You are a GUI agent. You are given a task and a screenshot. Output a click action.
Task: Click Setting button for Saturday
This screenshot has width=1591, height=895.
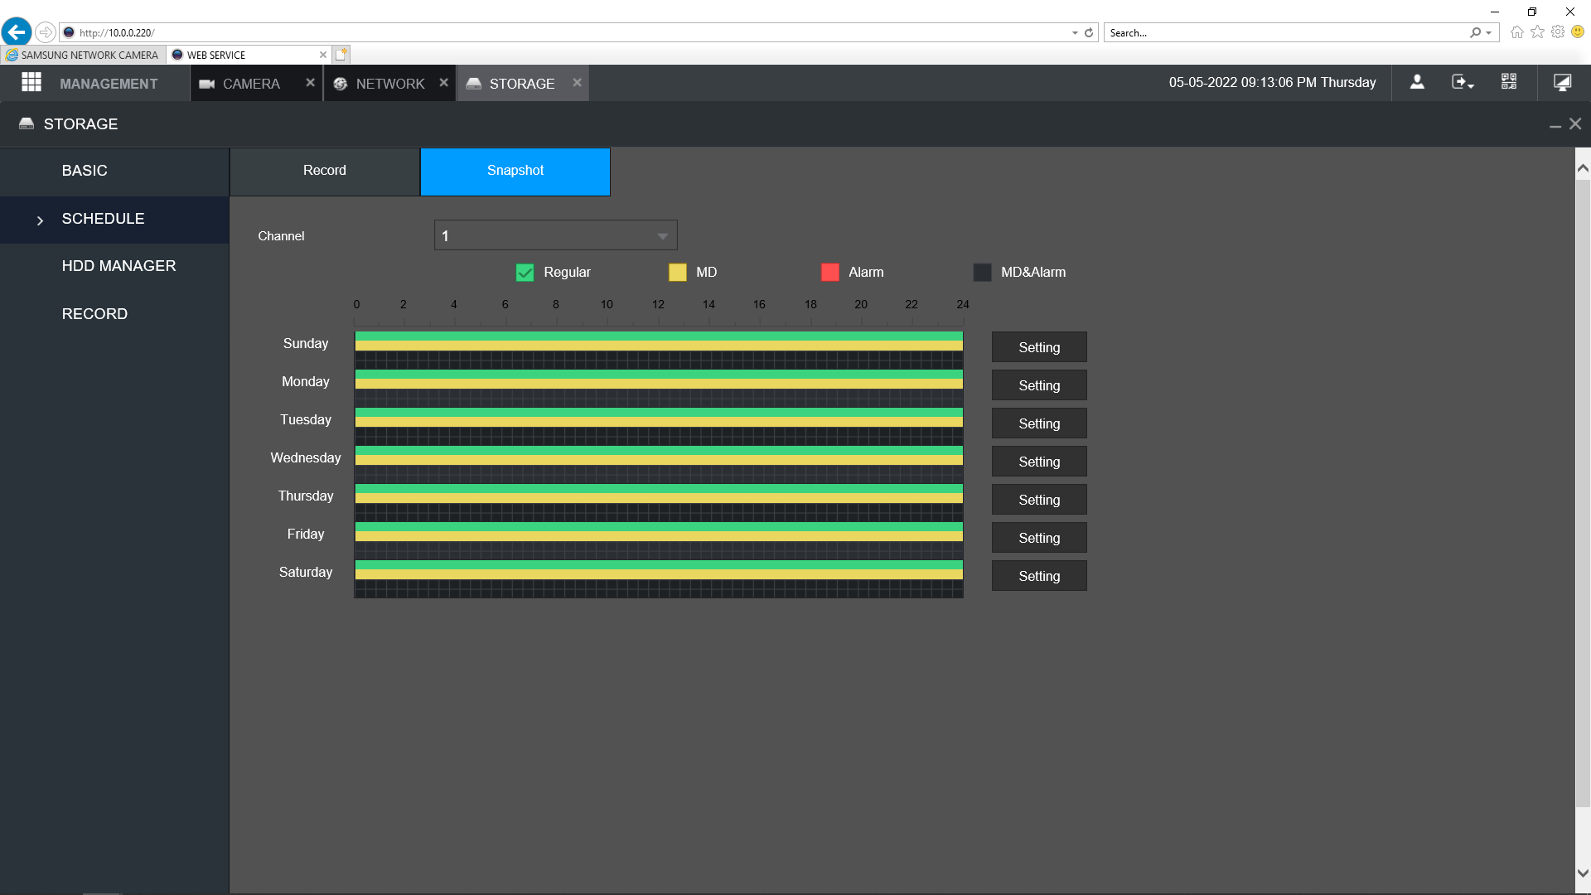[x=1039, y=576]
